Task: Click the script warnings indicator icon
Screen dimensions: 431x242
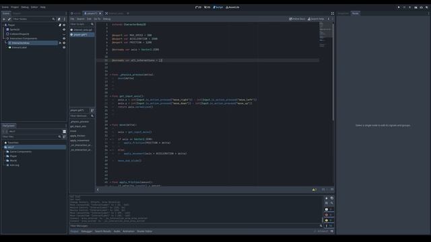Action: [314, 190]
